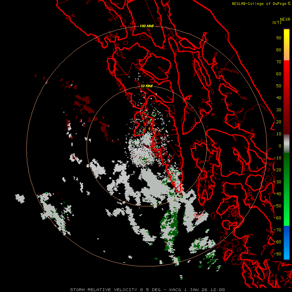Click the -90 value on the velocity scale
Screen dimensions: 292x292
coord(277,254)
